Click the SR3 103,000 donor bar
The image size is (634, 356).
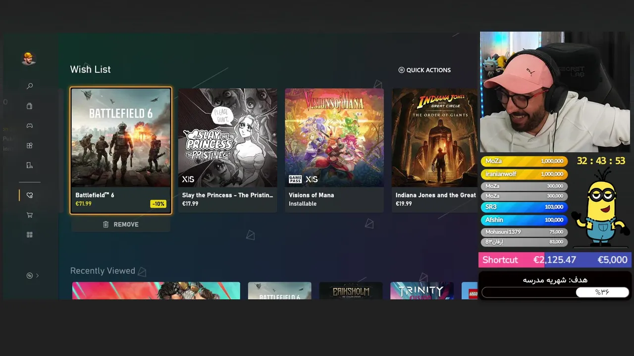524,207
